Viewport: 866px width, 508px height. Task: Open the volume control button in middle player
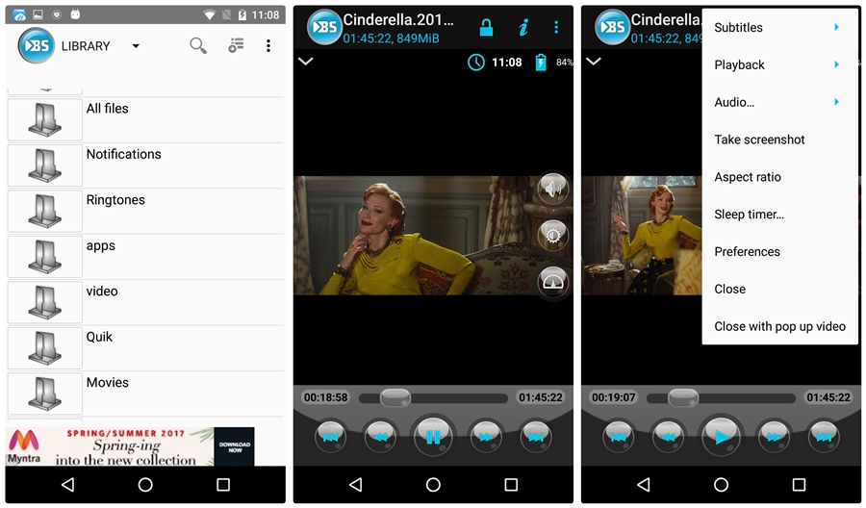pyautogui.click(x=553, y=189)
